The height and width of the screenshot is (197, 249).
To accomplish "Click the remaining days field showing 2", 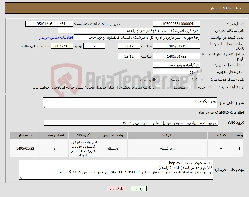I will pos(94,46).
